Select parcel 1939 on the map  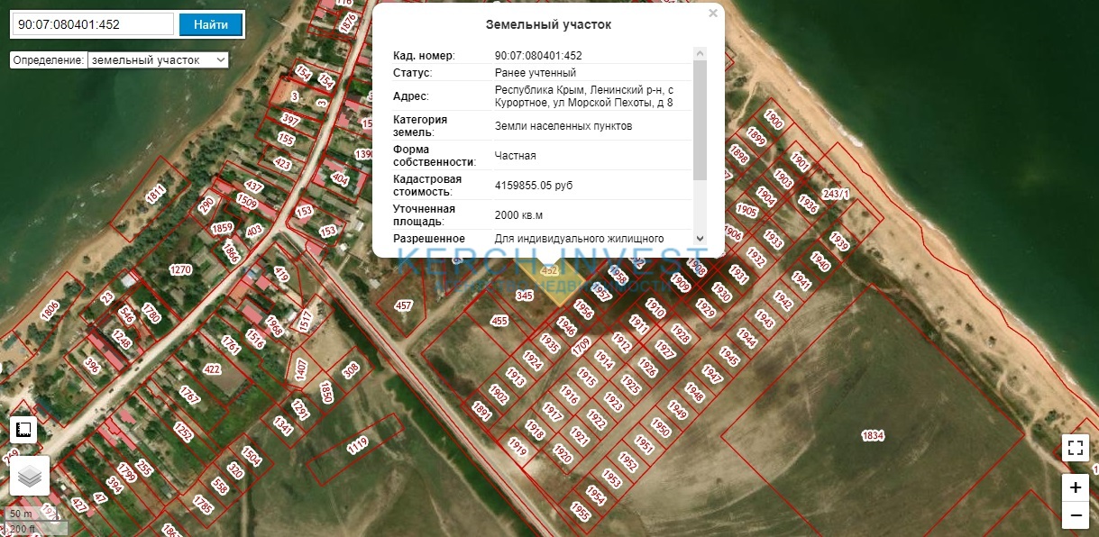[x=839, y=241]
